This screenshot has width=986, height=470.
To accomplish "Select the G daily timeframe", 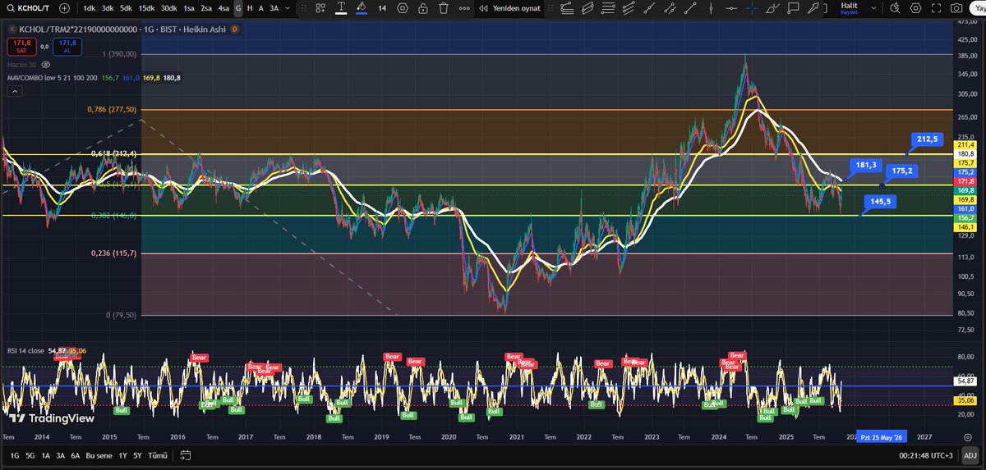I will [x=238, y=7].
